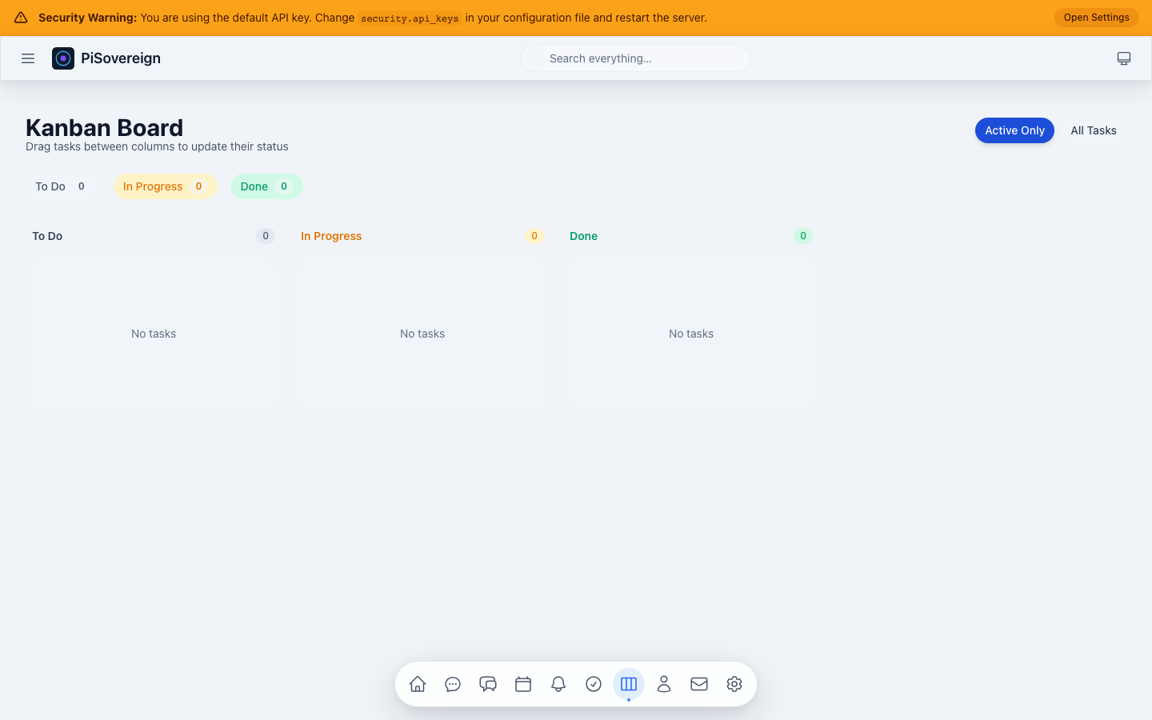1152x720 pixels.
Task: Click the To Do column count badge
Action: (266, 236)
